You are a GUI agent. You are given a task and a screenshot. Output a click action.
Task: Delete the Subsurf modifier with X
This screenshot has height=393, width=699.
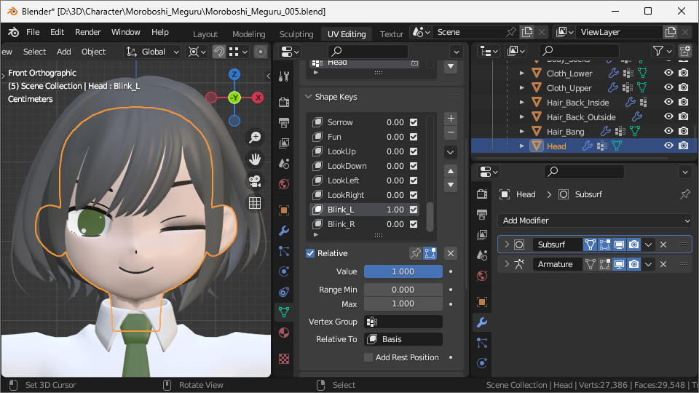tap(663, 245)
